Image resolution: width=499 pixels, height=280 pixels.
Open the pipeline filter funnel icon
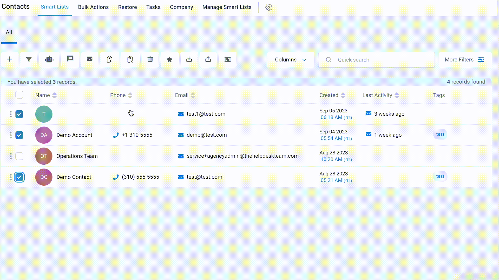tap(29, 59)
